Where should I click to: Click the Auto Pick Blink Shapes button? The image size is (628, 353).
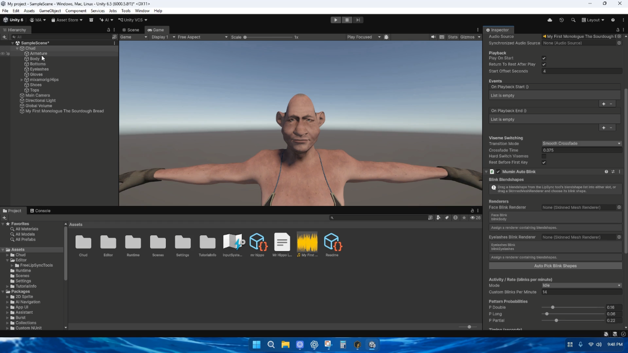tap(555, 266)
